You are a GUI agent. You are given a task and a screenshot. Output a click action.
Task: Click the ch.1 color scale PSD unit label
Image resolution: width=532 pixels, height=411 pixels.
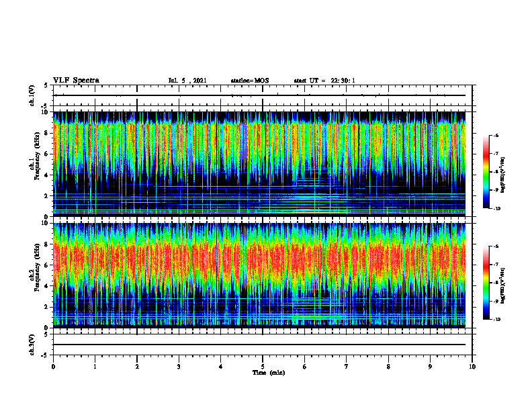503,175
